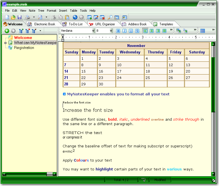Add tree node with green plus icon
The width and height of the screenshot is (219, 186).
21,31
